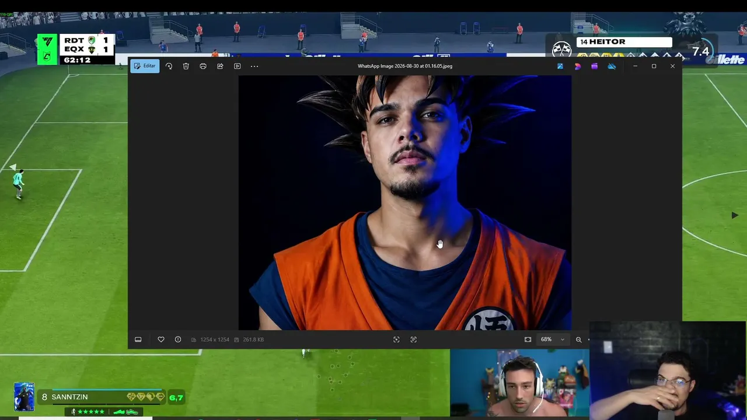
Task: Start slideshow from the toolbar play icon
Action: [238, 66]
